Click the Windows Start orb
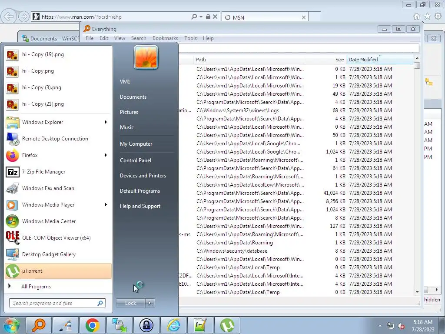Viewport: 445px width, 334px height. click(x=11, y=325)
